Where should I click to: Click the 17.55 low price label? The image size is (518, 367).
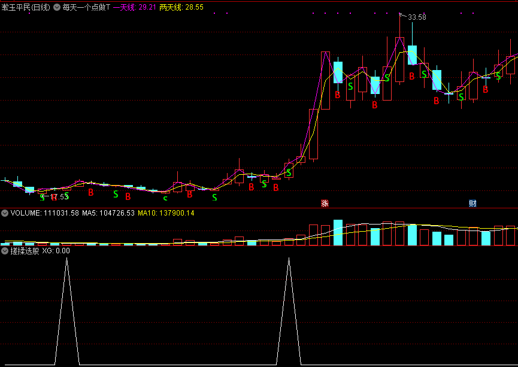pyautogui.click(x=59, y=197)
